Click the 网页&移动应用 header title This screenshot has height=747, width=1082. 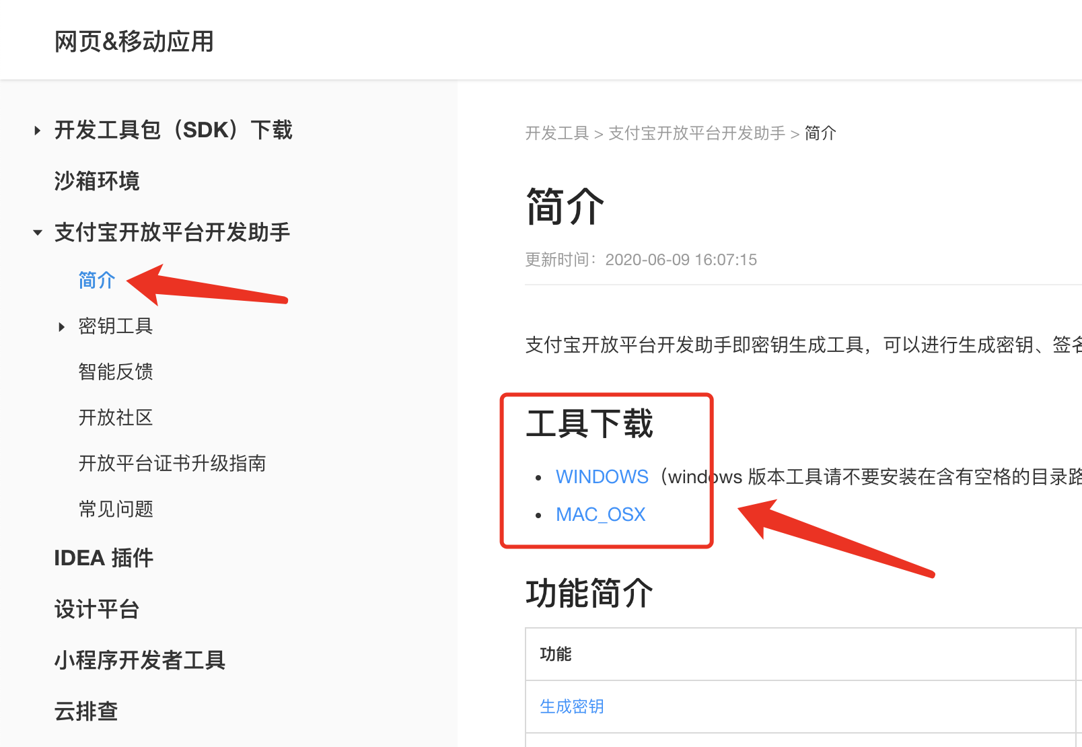[x=134, y=41]
